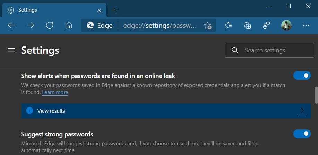Image resolution: width=318 pixels, height=155 pixels.
Task: Open the Collections panel
Action: (247, 25)
